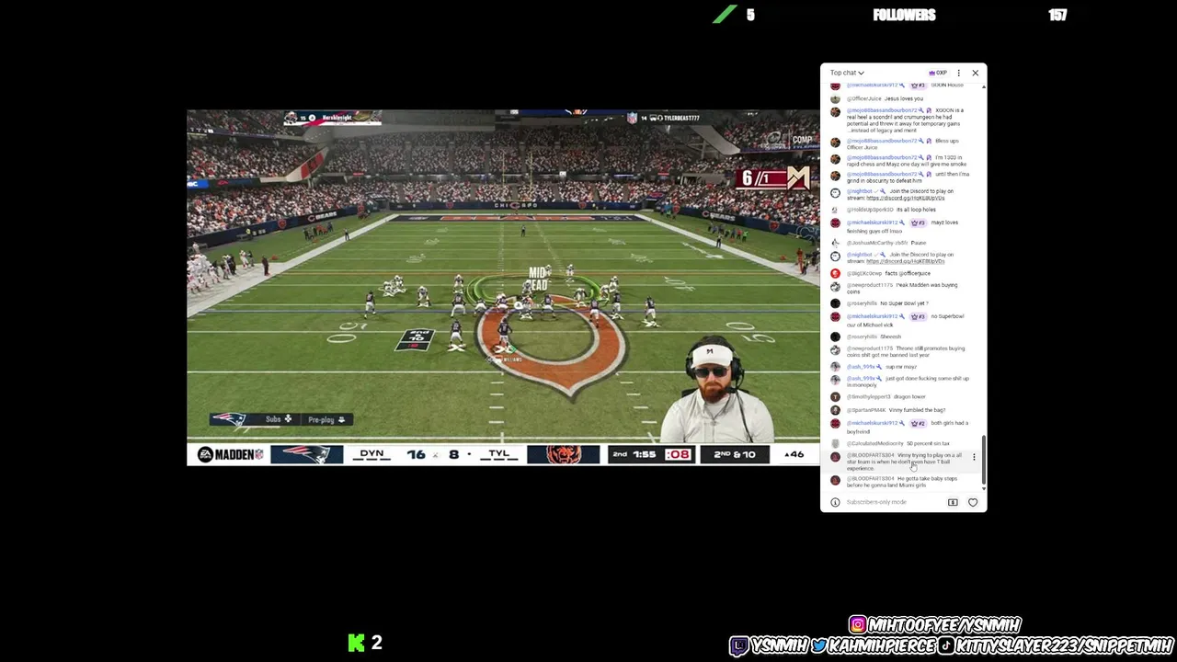This screenshot has height=662, width=1177.
Task: Click the Patriots logo on the scorebar
Action: [x=306, y=454]
